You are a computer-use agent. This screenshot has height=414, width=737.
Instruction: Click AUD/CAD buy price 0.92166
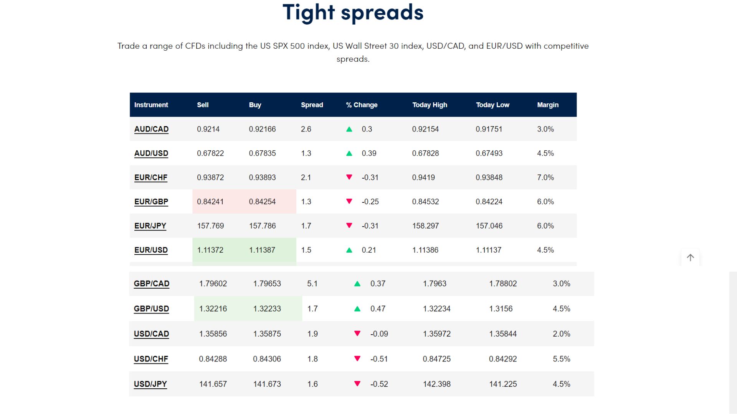coord(262,129)
